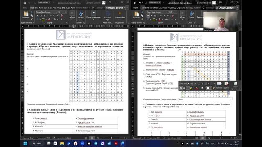The height and width of the screenshot is (147, 262).
Task: Click the language indicator in left status bar
Action: 64,138
